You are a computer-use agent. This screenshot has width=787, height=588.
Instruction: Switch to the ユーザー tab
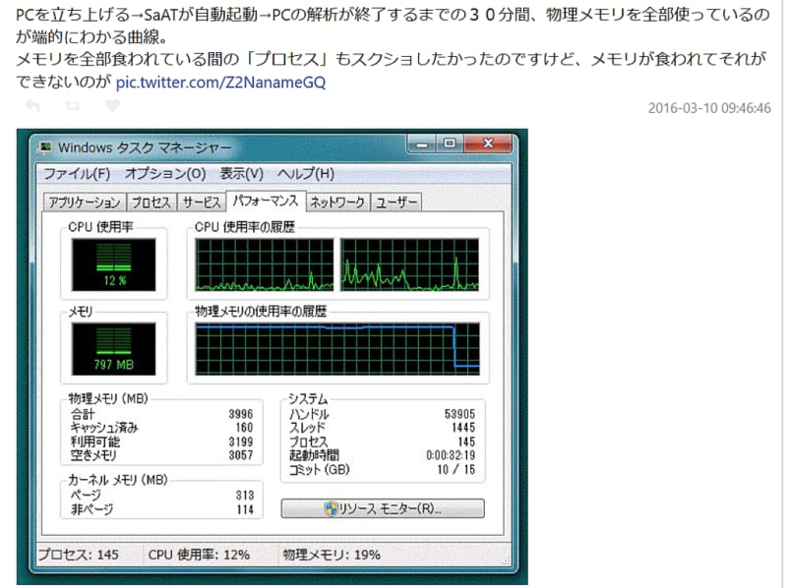tap(396, 203)
